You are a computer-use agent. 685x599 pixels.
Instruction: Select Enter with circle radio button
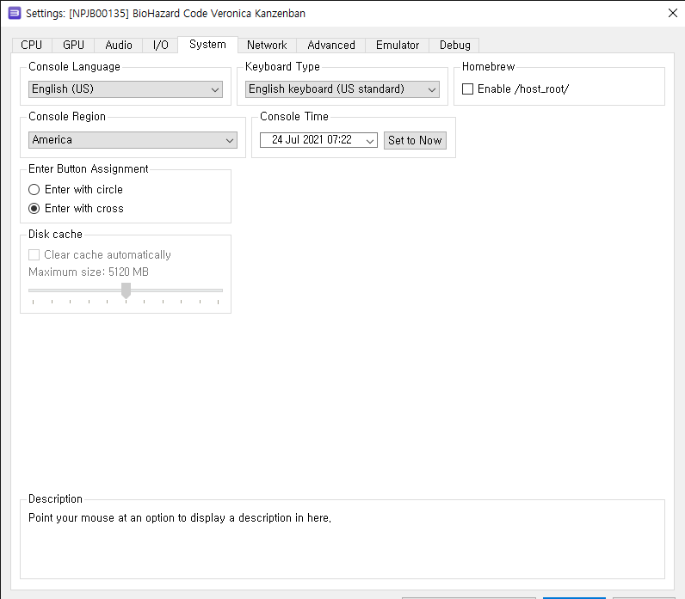[x=34, y=190]
